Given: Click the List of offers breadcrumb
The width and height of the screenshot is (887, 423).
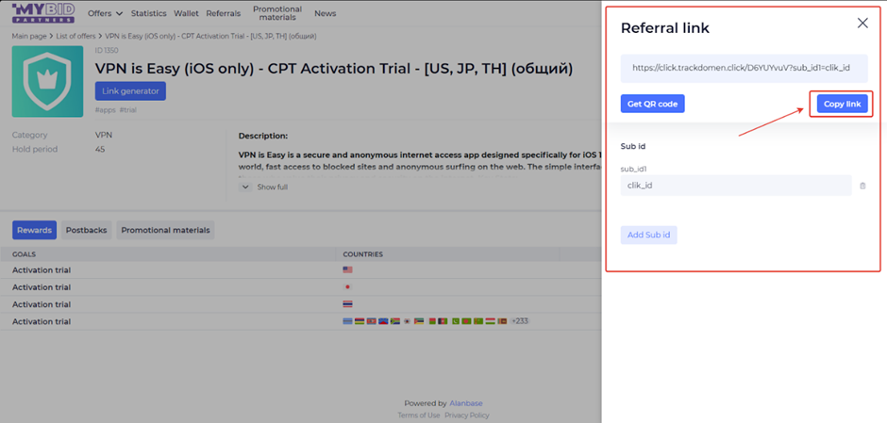Looking at the screenshot, I should pyautogui.click(x=75, y=36).
